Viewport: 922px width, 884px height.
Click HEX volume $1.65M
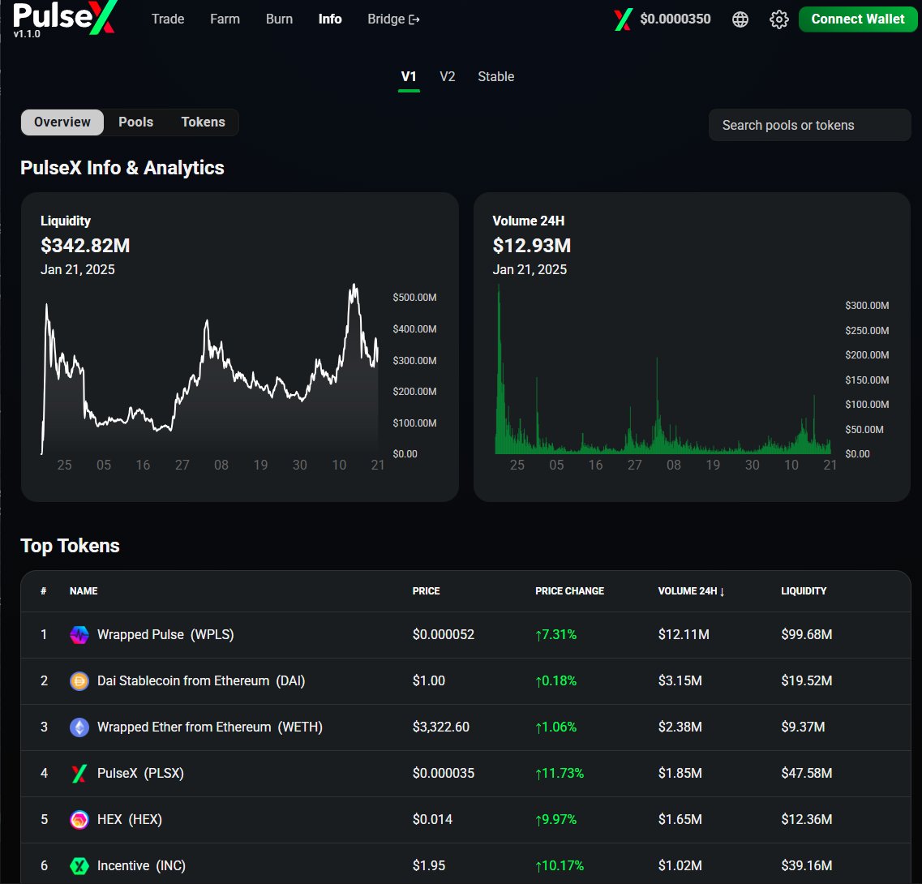(680, 819)
